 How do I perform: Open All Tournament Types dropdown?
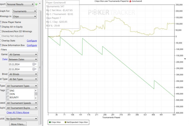22,86
